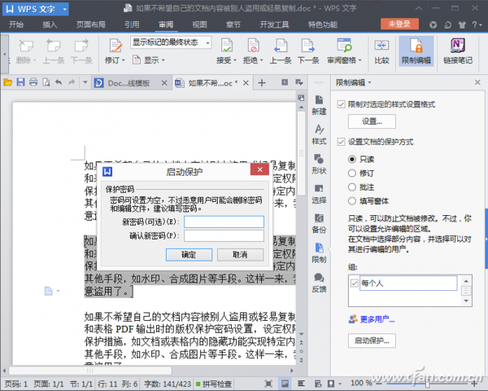Click the 比较 compare documents icon
The height and width of the screenshot is (391, 488).
pos(381,51)
